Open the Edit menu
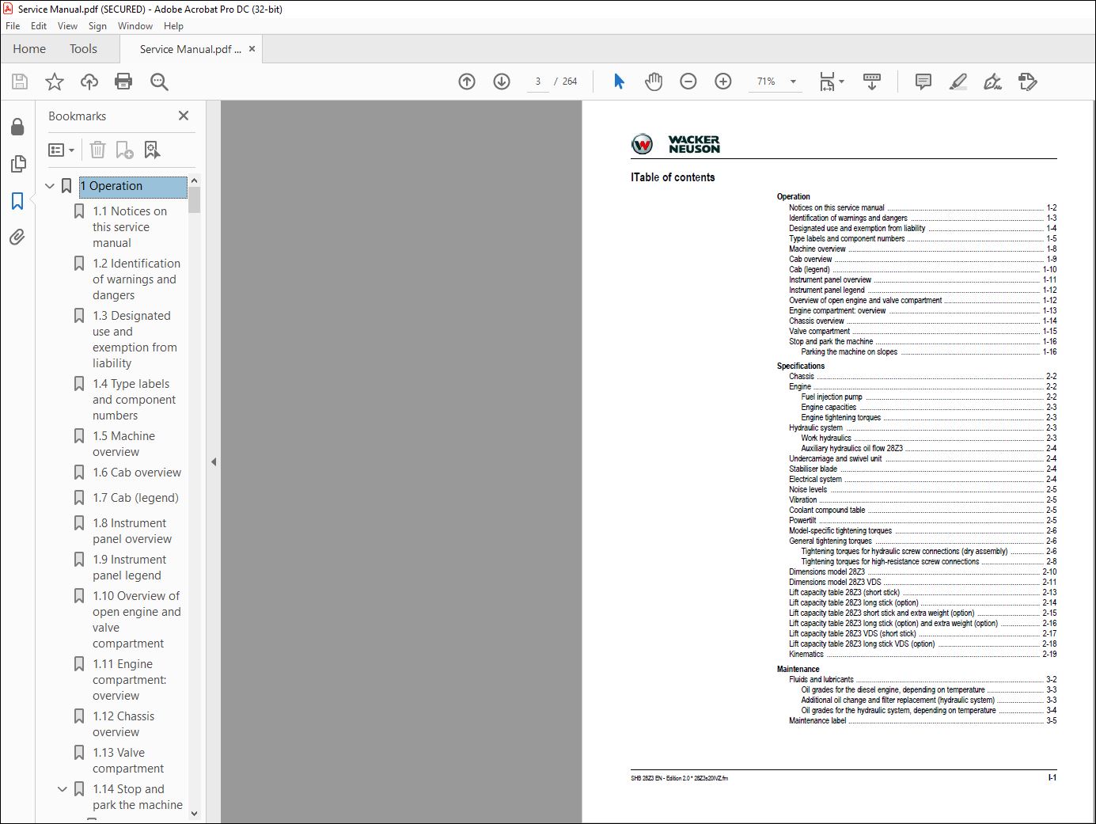 pos(39,26)
